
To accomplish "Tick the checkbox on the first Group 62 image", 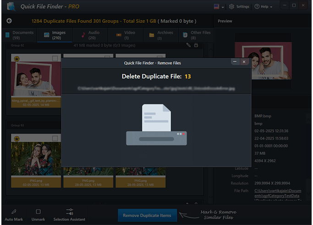I will [55, 59].
